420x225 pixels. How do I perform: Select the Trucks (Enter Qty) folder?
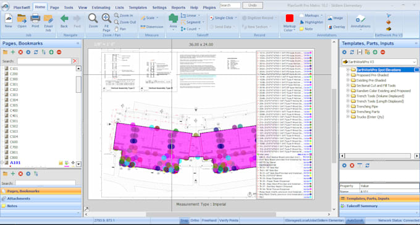click(370, 117)
